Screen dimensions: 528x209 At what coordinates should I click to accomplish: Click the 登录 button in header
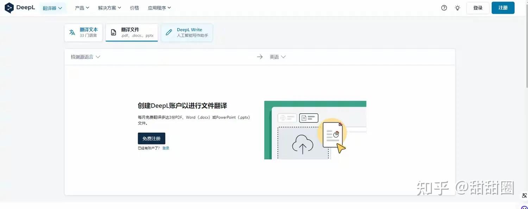[478, 8]
